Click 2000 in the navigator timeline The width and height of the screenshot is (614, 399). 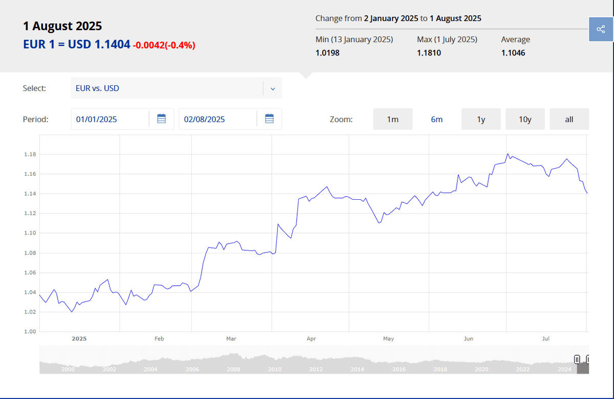[68, 369]
